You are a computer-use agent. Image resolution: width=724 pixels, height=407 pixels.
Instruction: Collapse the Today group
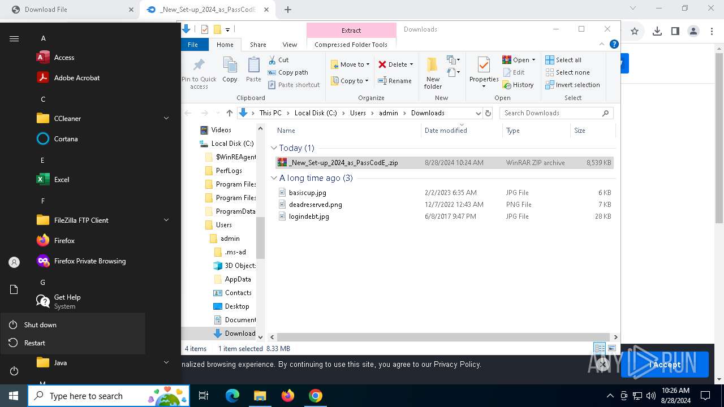tap(274, 148)
